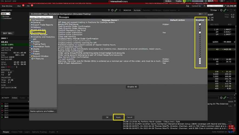
Task: Select Sound Manager in configuration tree
Action: (40, 34)
